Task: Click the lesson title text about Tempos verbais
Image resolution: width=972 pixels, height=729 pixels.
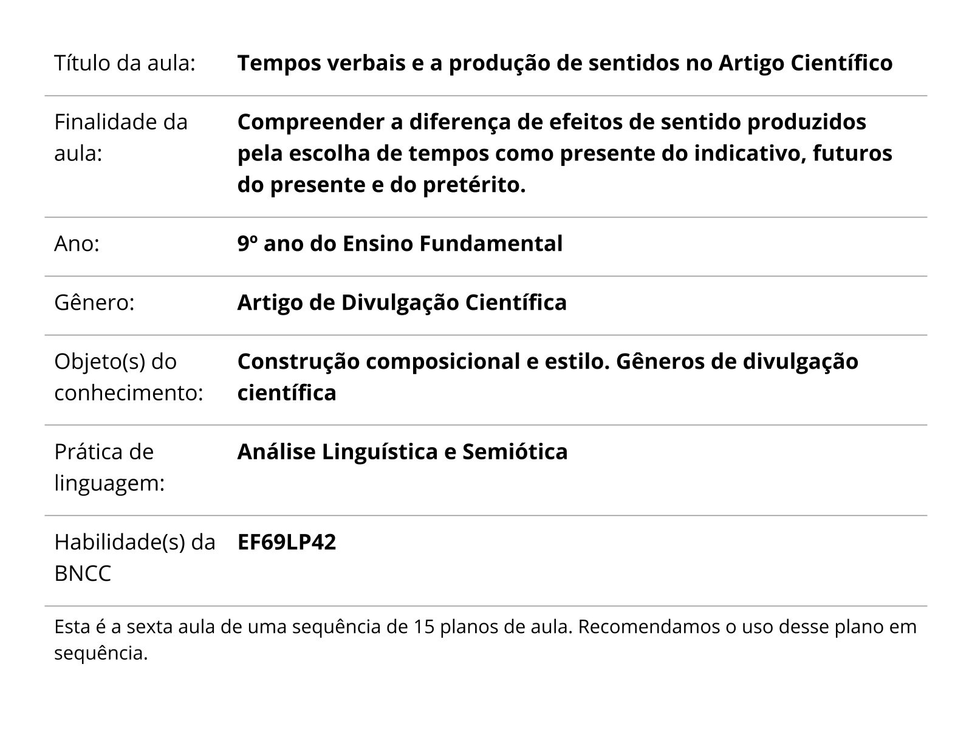Action: click(x=565, y=63)
